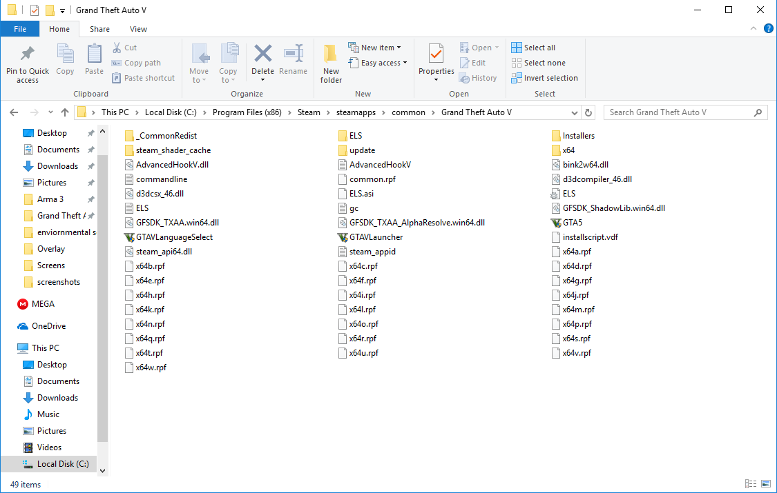Select the Installers folder

pos(573,135)
